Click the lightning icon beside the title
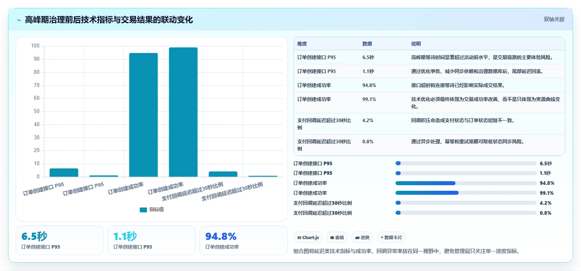 pyautogui.click(x=19, y=20)
